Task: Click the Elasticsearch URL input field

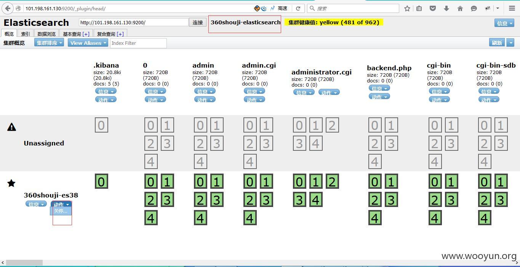Action: click(x=134, y=22)
